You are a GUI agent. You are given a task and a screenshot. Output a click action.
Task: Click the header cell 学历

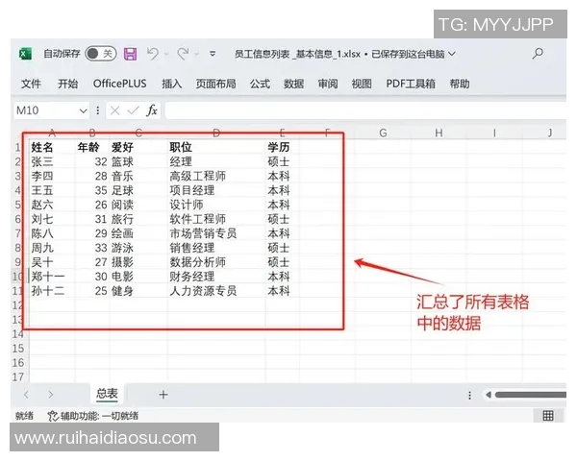coord(282,147)
